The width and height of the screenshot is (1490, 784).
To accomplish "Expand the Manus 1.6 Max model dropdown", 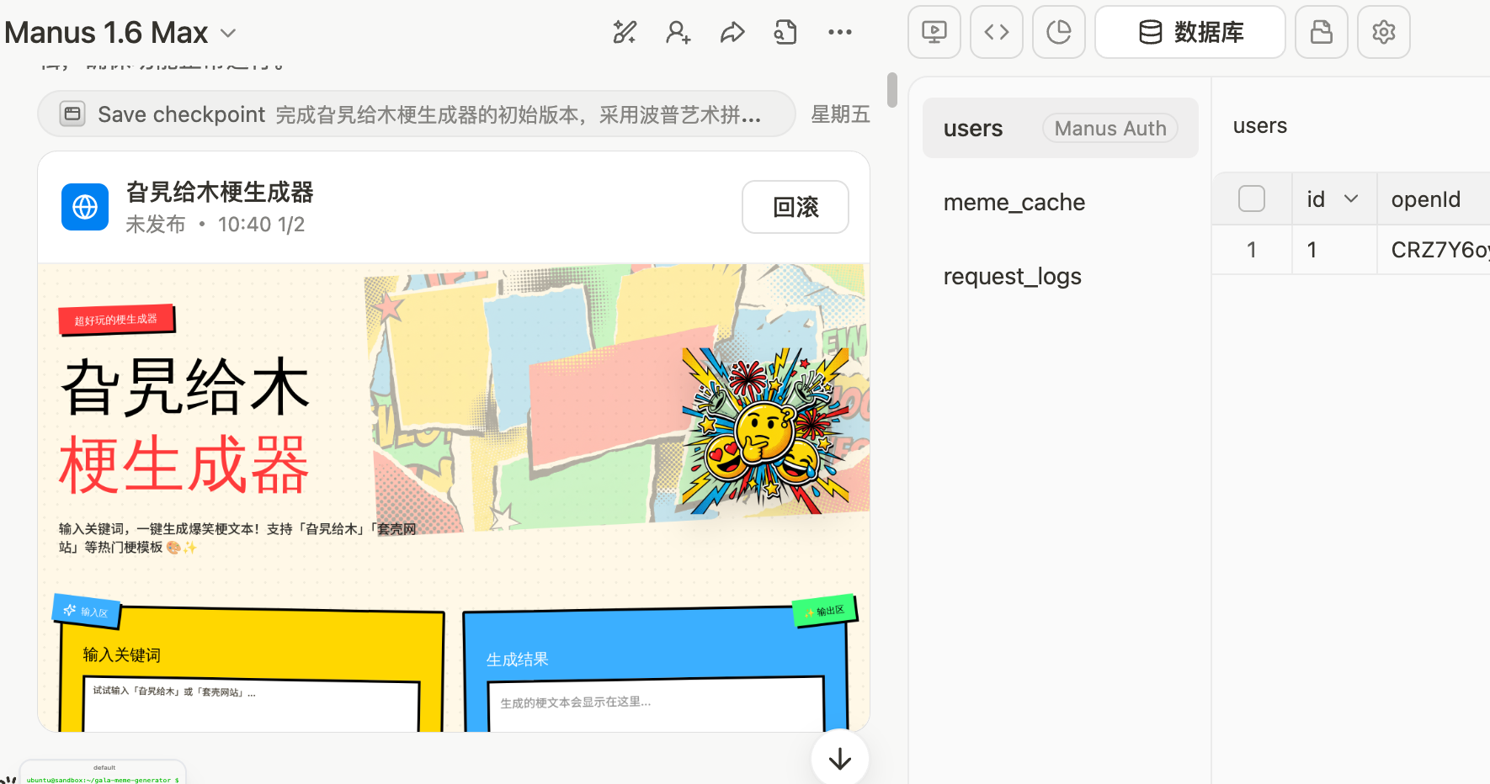I will (227, 34).
